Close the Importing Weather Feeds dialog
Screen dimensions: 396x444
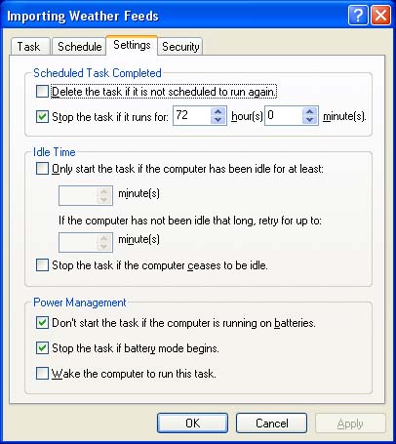(380, 15)
